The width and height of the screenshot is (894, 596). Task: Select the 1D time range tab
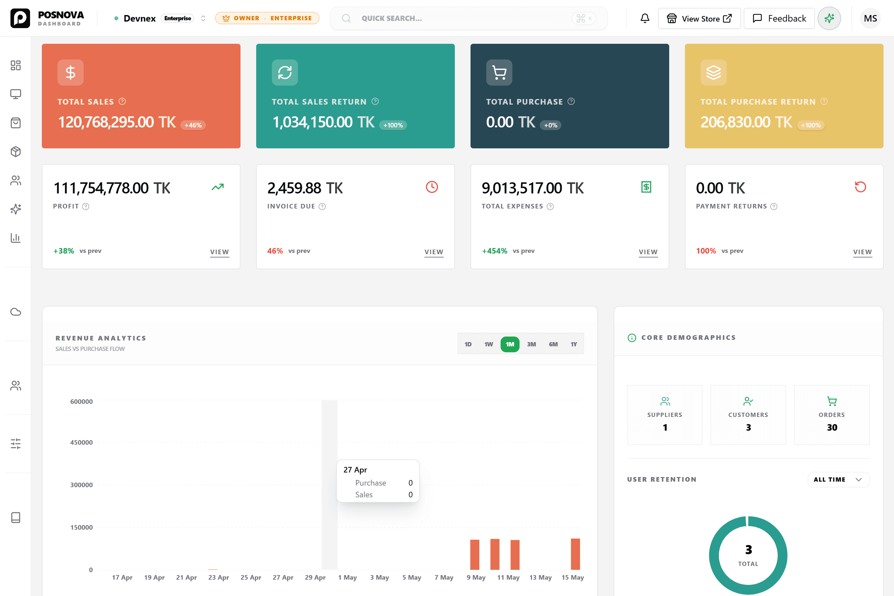point(468,344)
